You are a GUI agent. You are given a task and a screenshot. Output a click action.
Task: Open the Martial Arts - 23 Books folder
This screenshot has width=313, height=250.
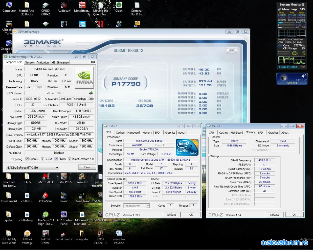click(27, 9)
